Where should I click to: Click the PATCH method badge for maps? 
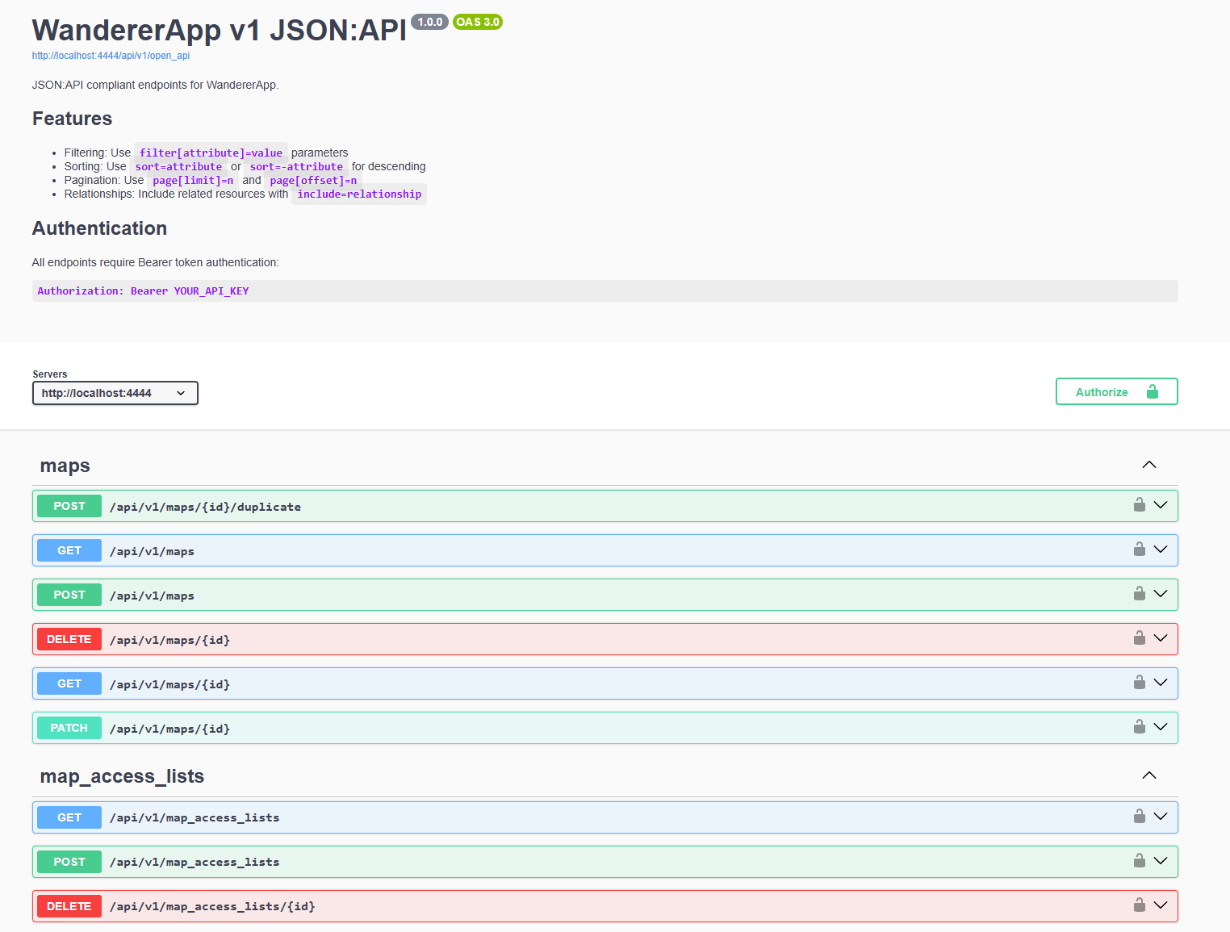69,728
